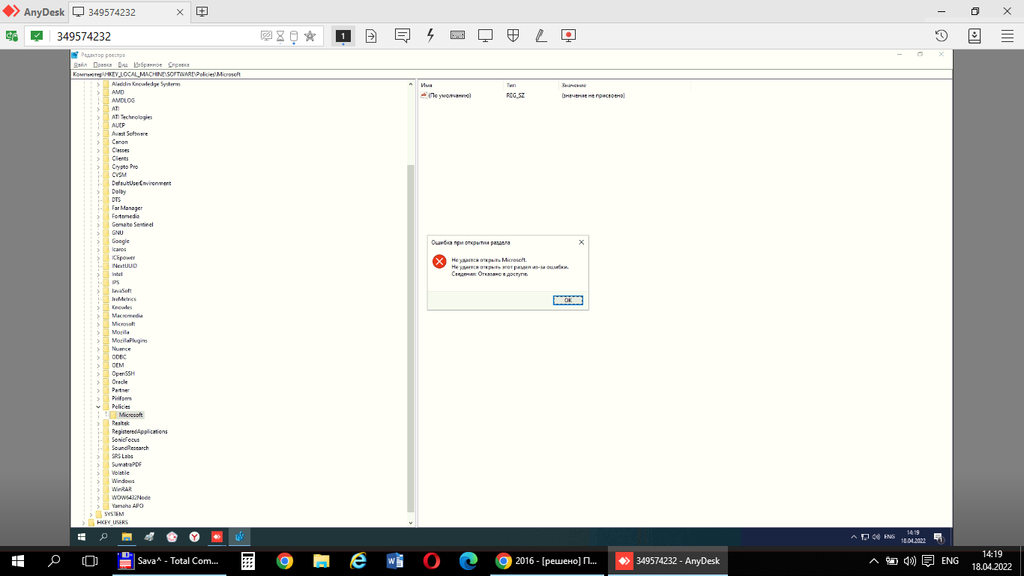Open AnyDesk session history clock icon
The image size is (1024, 576).
[x=942, y=35]
